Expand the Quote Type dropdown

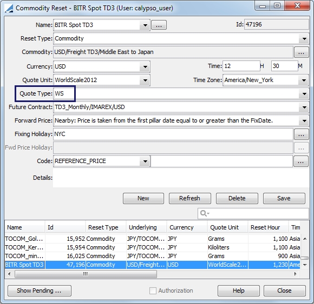pyautogui.click(x=304, y=94)
